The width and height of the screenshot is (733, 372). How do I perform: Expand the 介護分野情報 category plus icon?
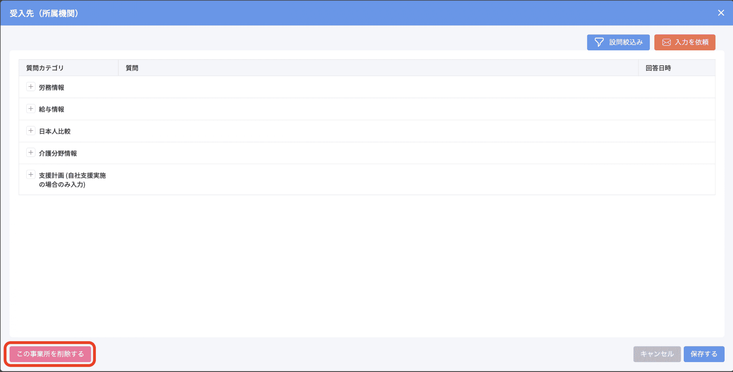tap(31, 153)
